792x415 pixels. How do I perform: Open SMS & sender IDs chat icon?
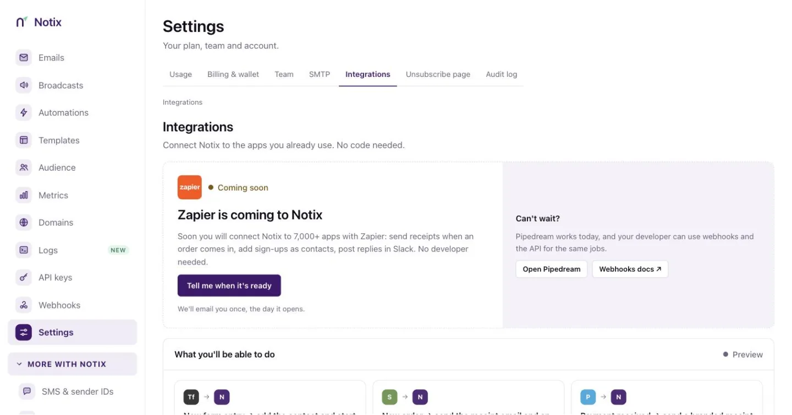click(27, 391)
